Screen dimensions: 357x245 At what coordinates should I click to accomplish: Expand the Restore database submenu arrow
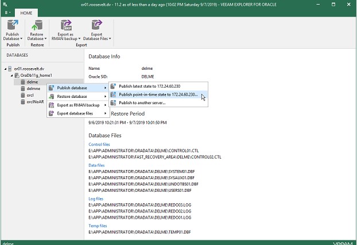106,97
